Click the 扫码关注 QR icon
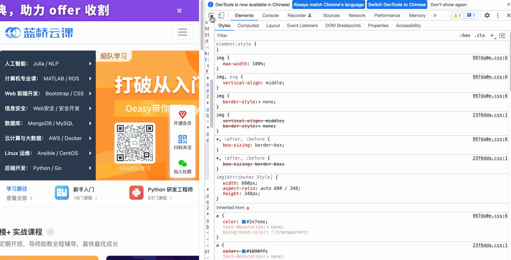Screen dimensions: 511x260 [x=183, y=140]
